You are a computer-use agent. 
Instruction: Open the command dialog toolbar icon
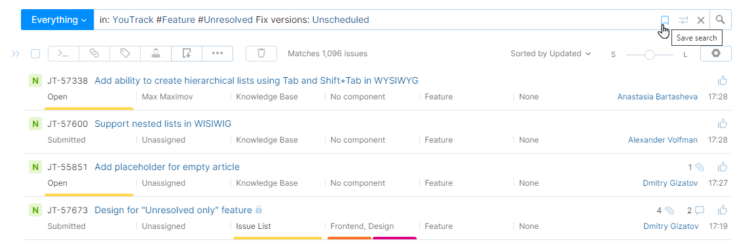point(64,54)
